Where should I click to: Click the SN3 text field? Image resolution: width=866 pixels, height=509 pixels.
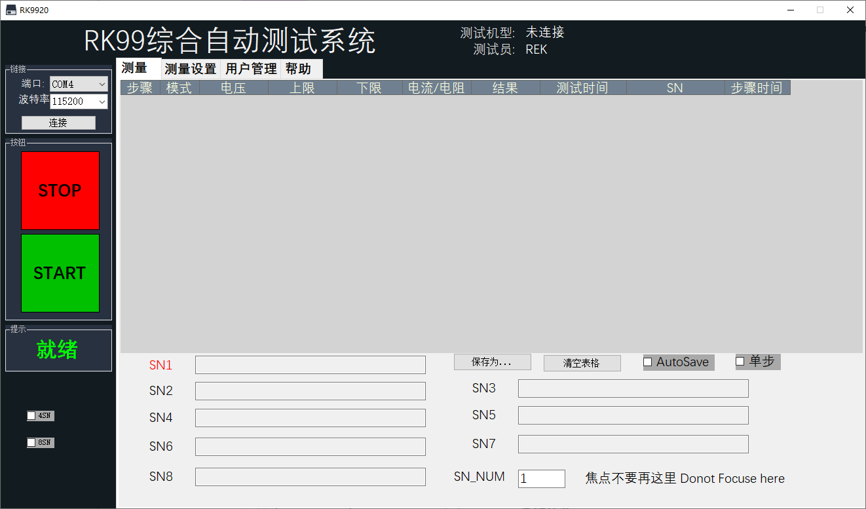633,388
